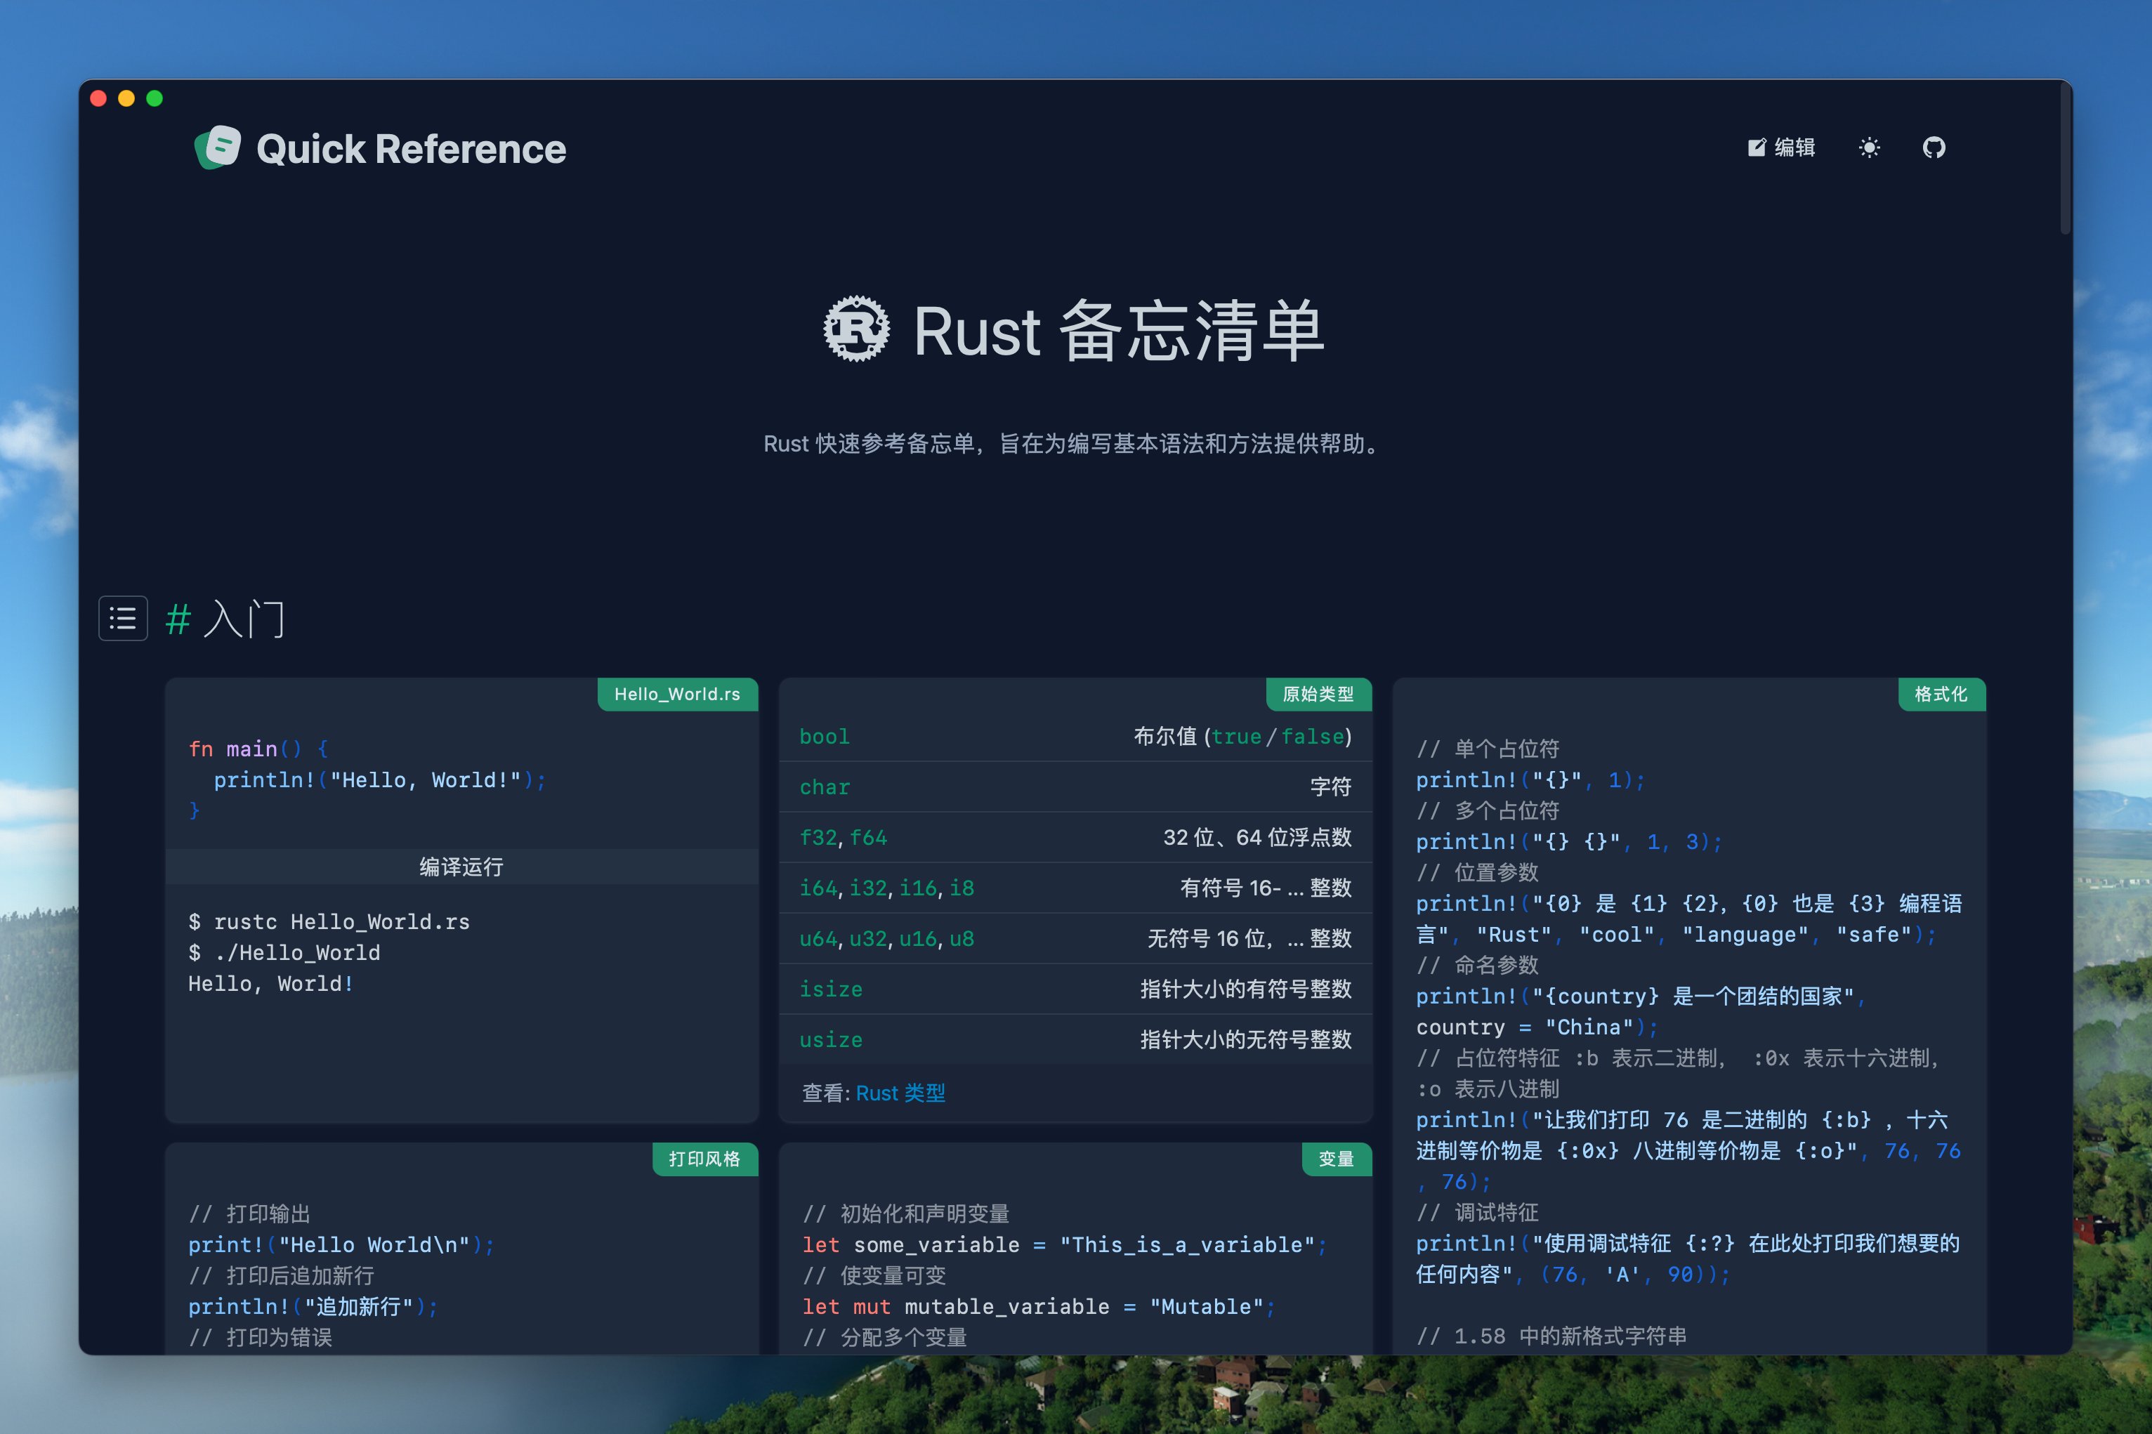Click the 'country = "China"' code line
Viewport: 2152px width, 1434px height.
tap(1537, 1027)
